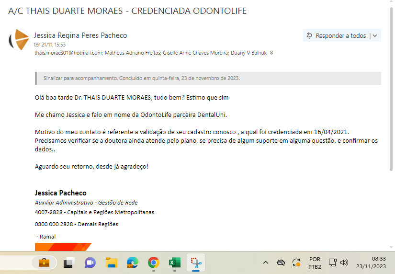Click the timestamp ter 21/11, 15:53
395x274 pixels.
(x=50, y=45)
